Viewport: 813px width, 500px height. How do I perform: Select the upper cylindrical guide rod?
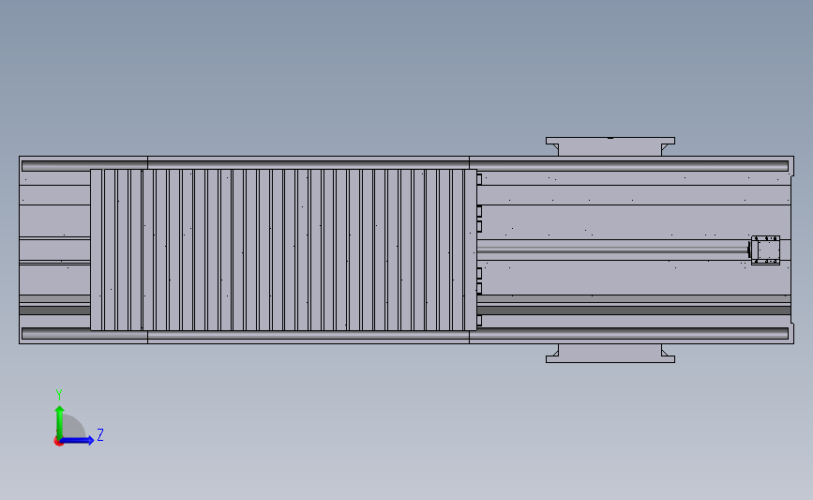405,166
